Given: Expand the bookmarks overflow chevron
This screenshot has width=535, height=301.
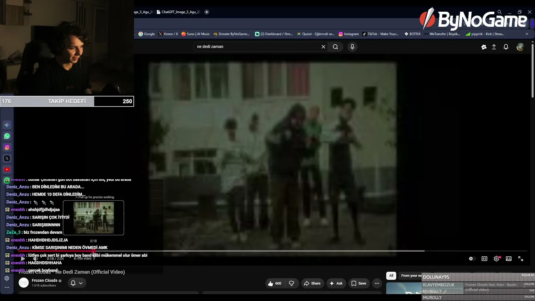Looking at the screenshot, I should click(527, 34).
